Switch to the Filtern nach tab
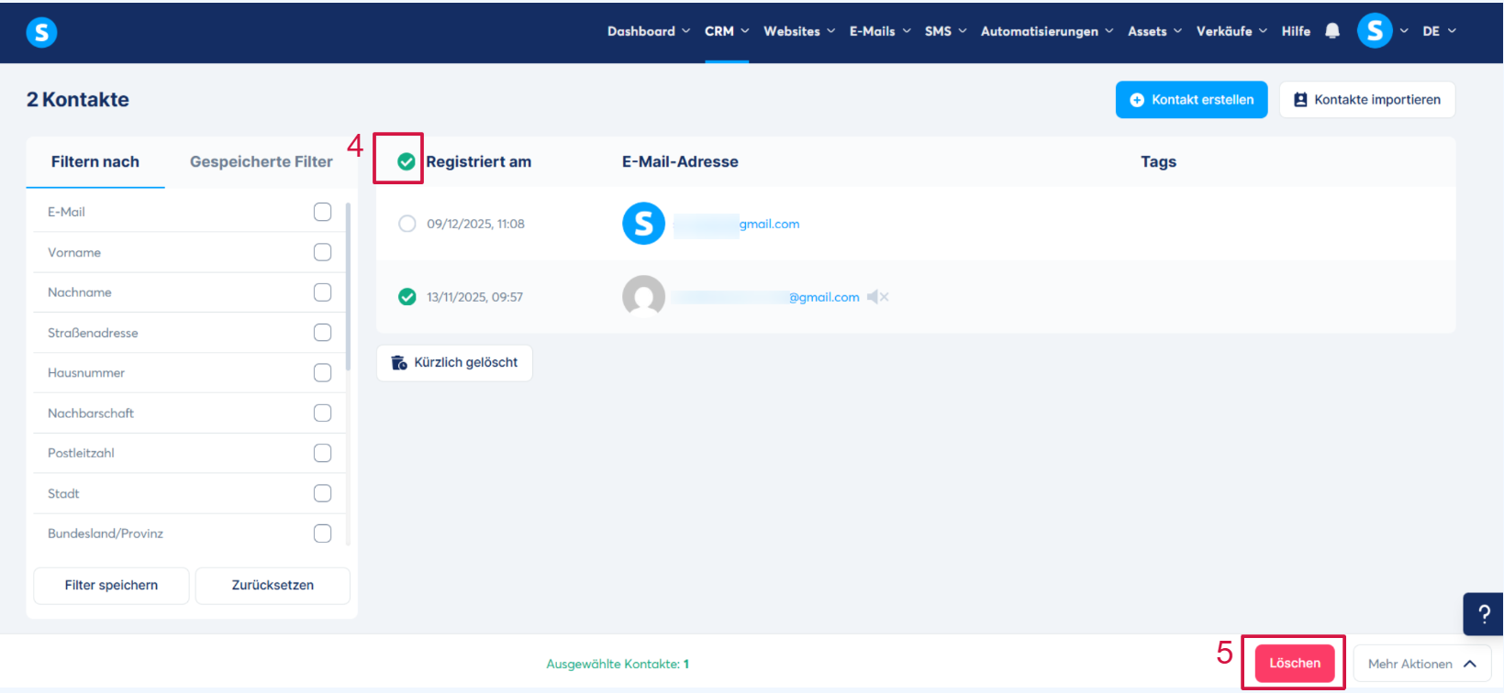1504x693 pixels. [95, 162]
